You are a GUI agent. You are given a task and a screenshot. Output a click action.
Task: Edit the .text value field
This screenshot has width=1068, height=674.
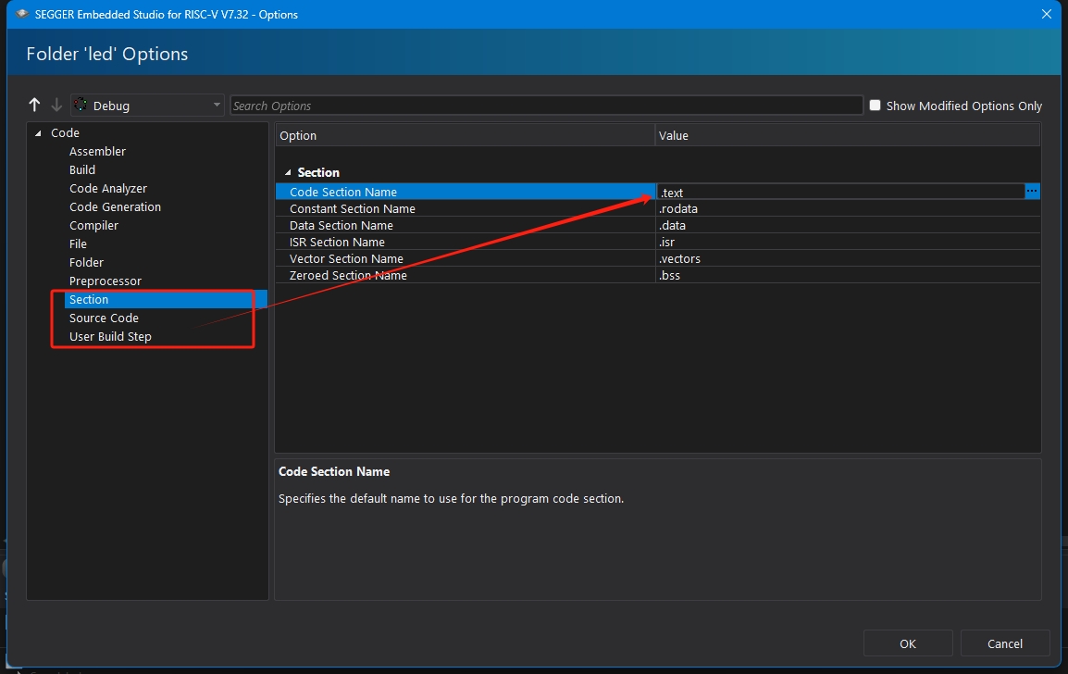pyautogui.click(x=840, y=193)
